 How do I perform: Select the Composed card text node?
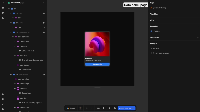click(x=28, y=51)
